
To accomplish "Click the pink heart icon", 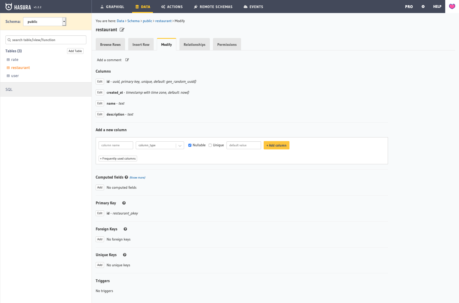I will (452, 7).
